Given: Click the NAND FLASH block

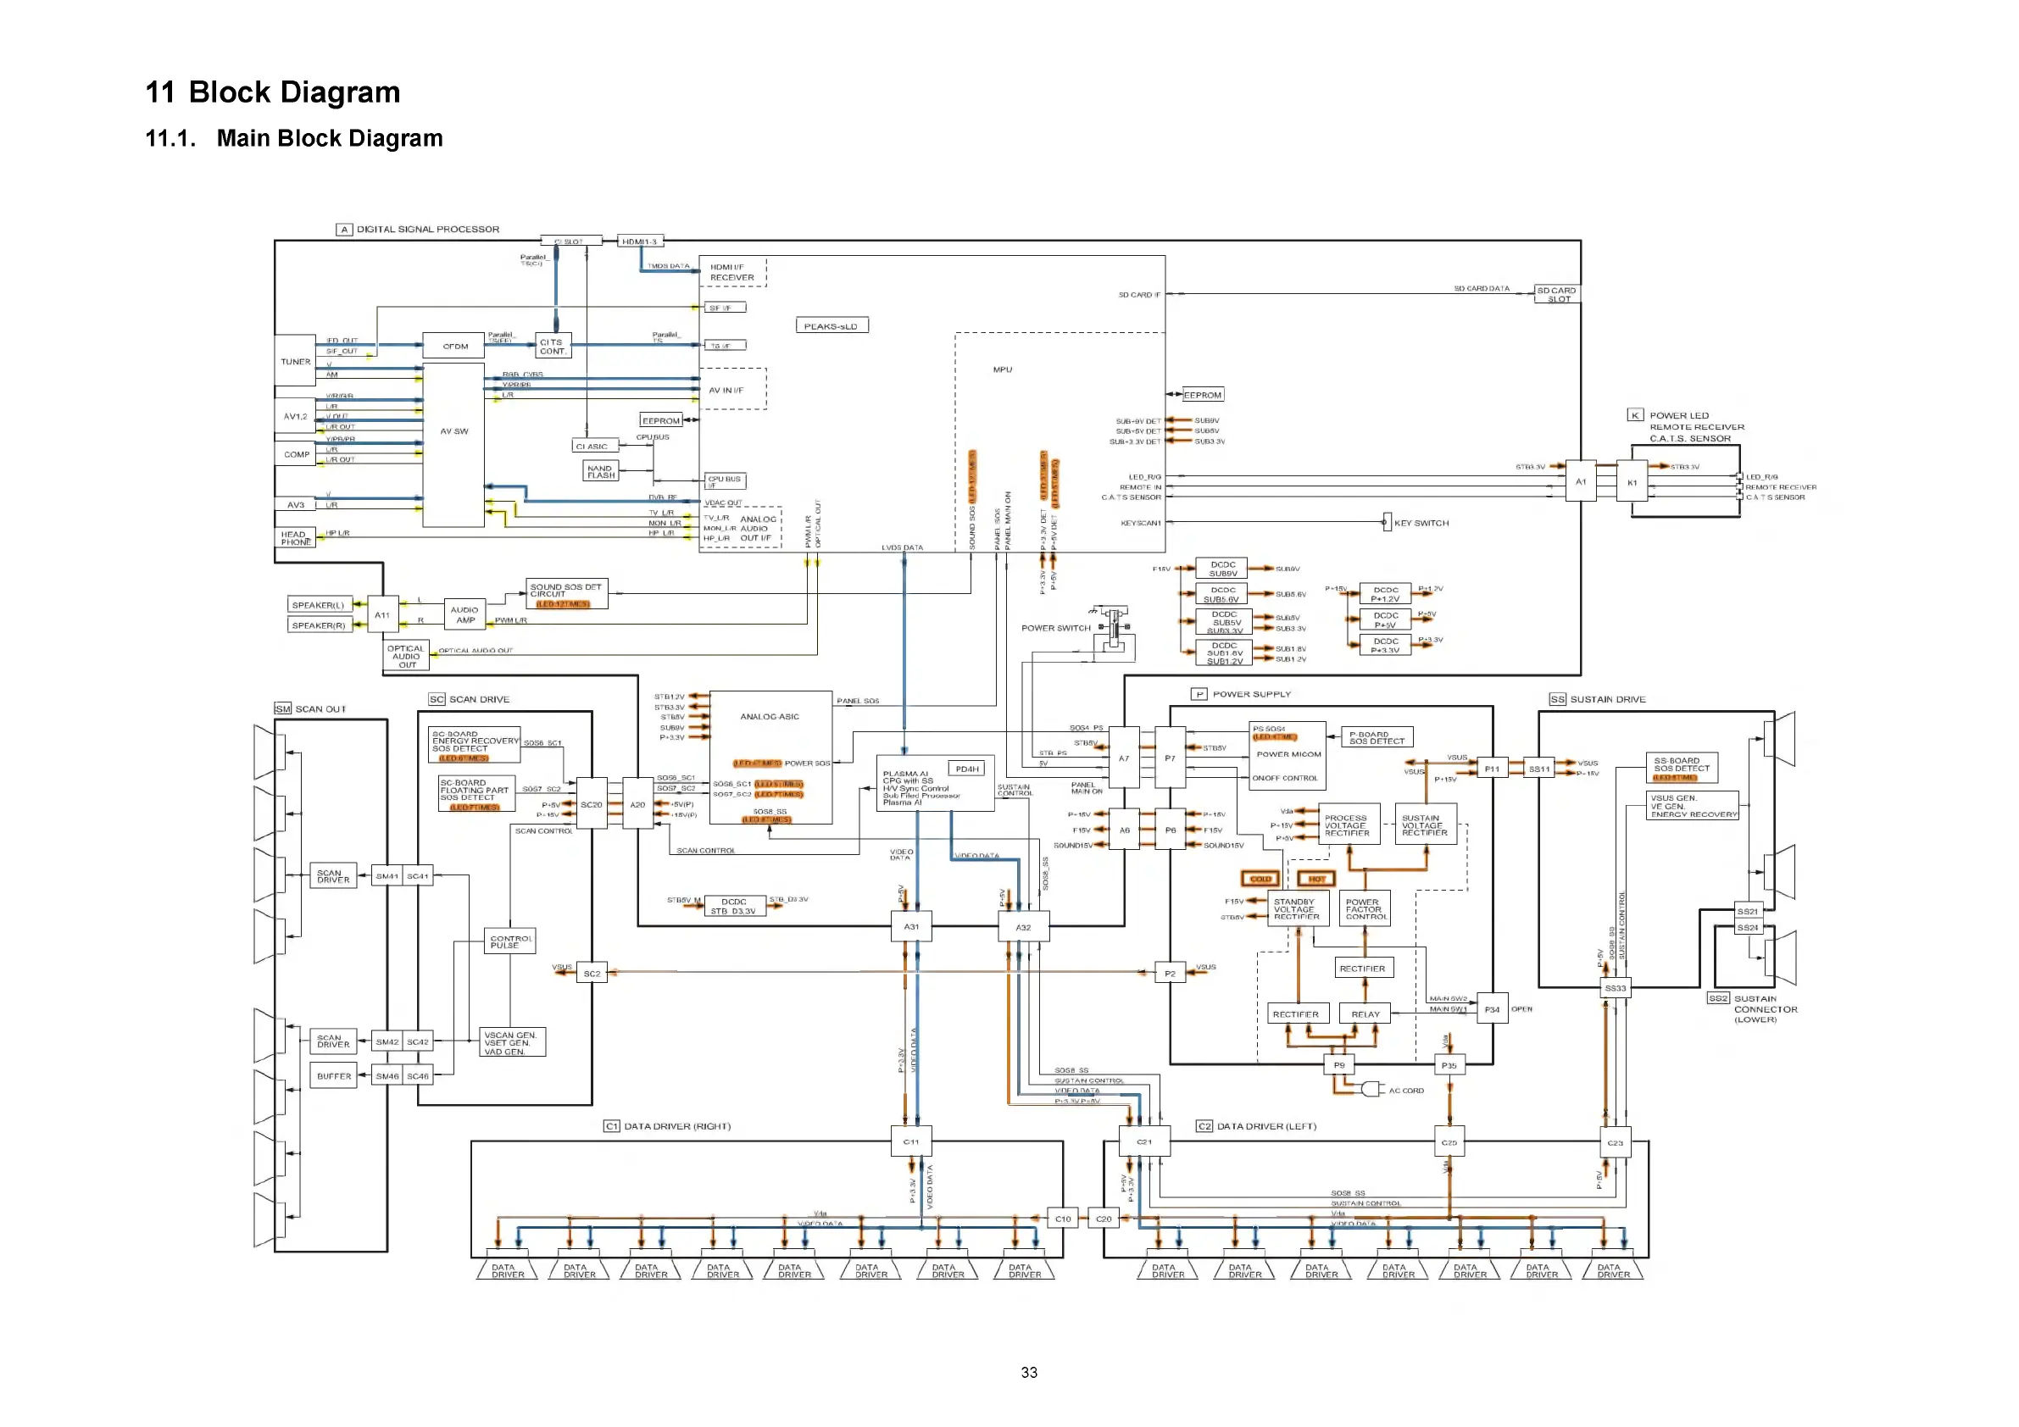Looking at the screenshot, I should [x=601, y=471].
